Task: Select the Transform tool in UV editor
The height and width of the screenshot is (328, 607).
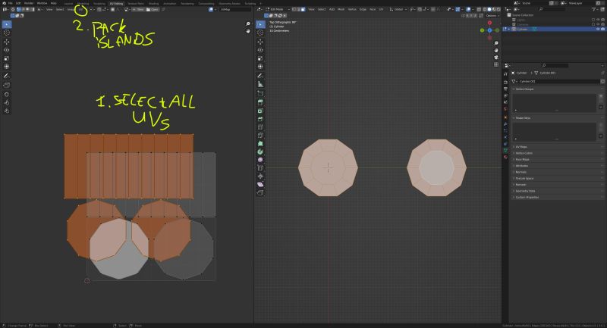Action: [x=7, y=67]
